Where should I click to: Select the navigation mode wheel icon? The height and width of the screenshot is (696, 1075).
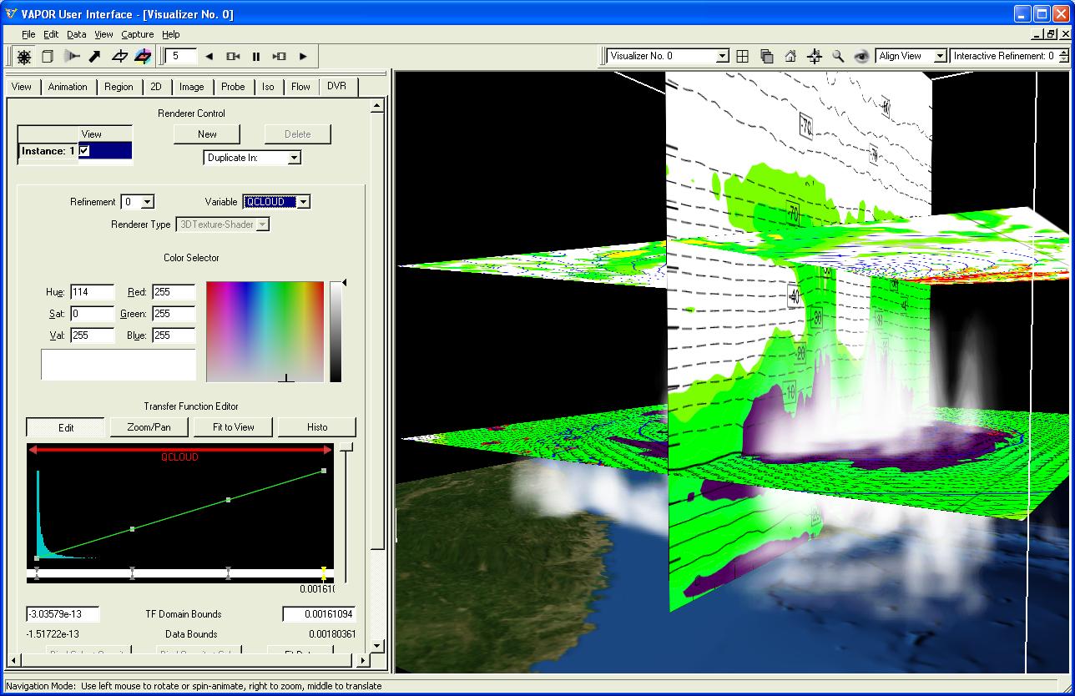[x=24, y=57]
